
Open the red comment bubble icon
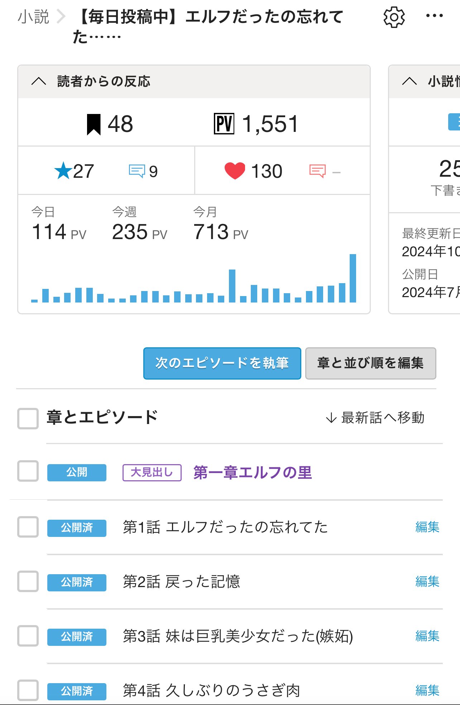pyautogui.click(x=317, y=171)
